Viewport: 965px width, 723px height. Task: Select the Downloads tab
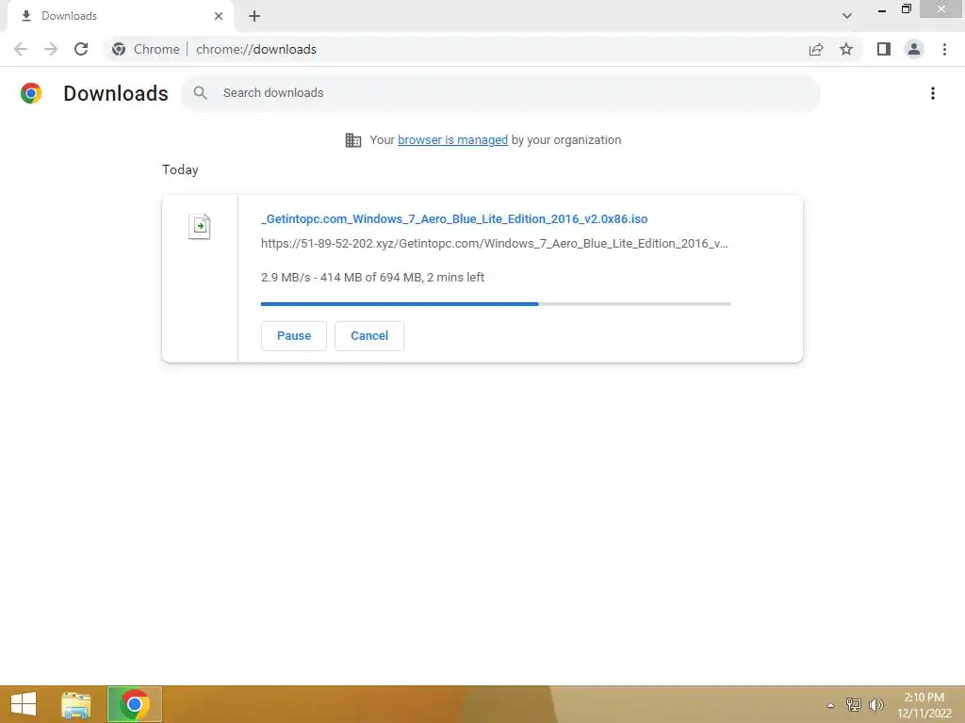[x=120, y=16]
